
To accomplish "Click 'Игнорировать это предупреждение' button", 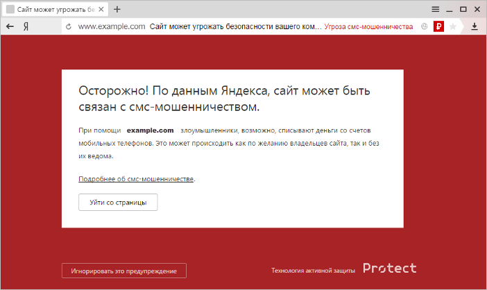I will [x=124, y=271].
